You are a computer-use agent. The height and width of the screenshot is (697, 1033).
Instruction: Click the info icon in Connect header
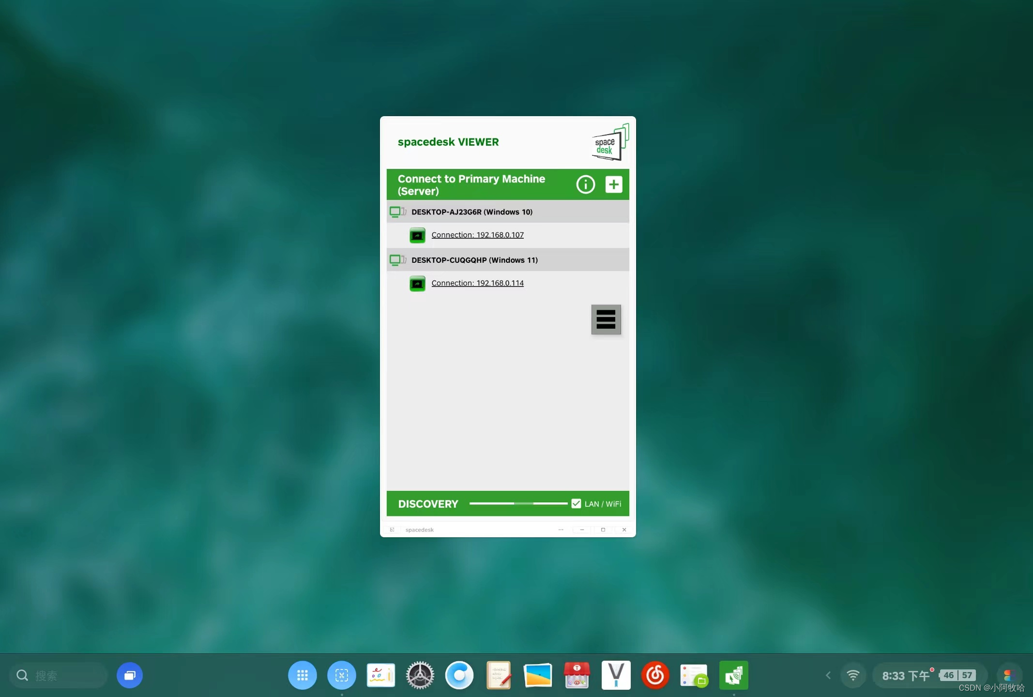click(x=585, y=184)
